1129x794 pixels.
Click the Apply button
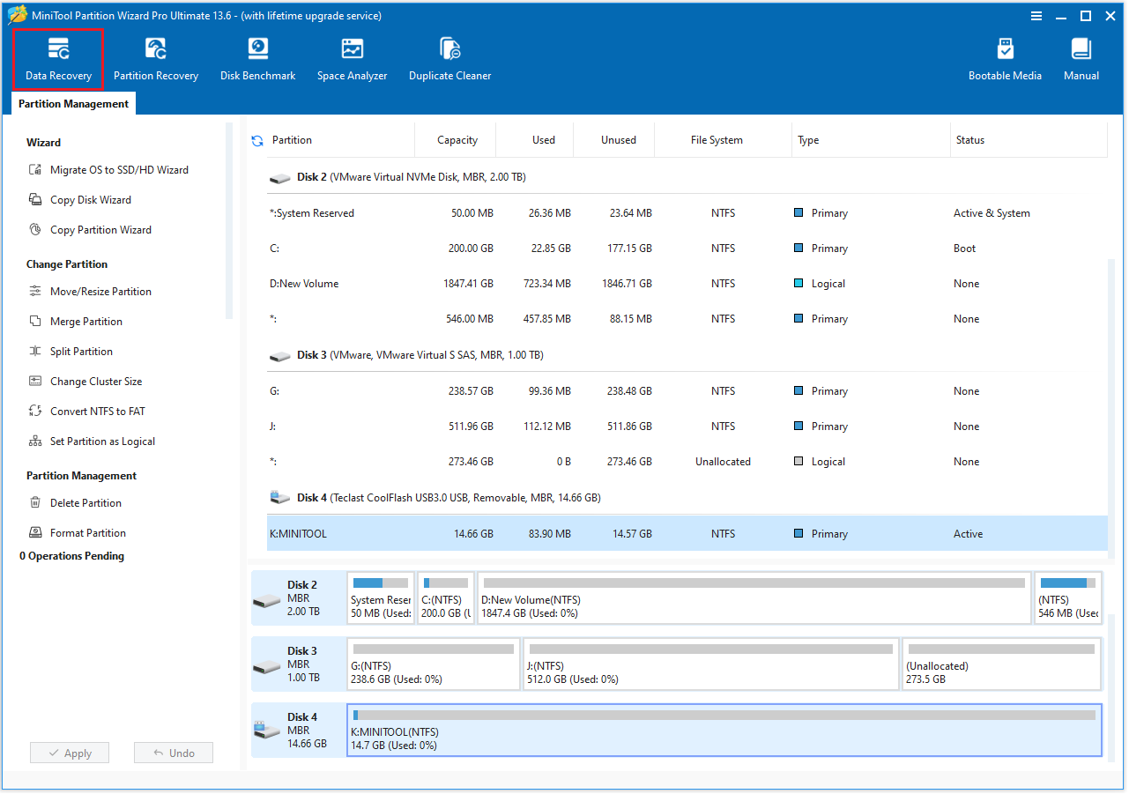pyautogui.click(x=69, y=753)
